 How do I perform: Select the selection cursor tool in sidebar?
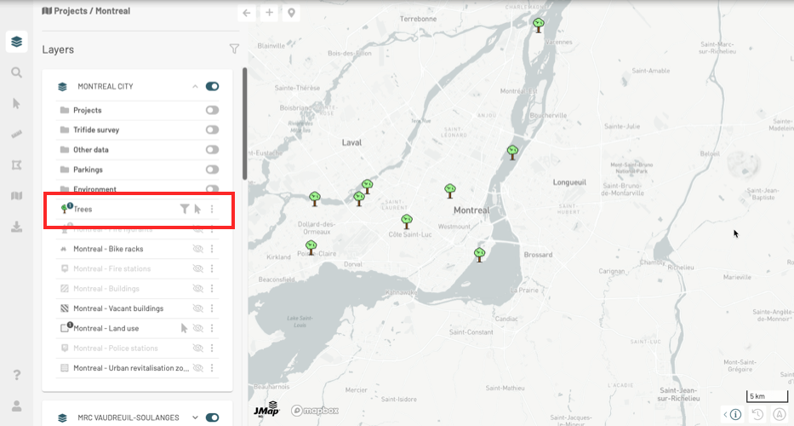tap(16, 103)
